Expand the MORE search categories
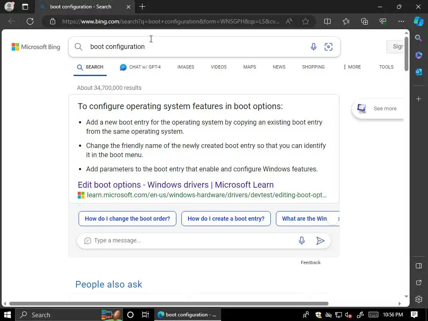 pos(352,67)
